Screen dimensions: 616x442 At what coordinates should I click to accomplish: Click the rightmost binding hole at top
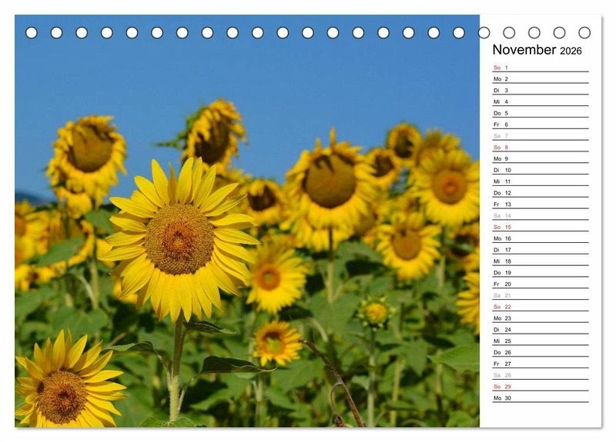pyautogui.click(x=584, y=33)
